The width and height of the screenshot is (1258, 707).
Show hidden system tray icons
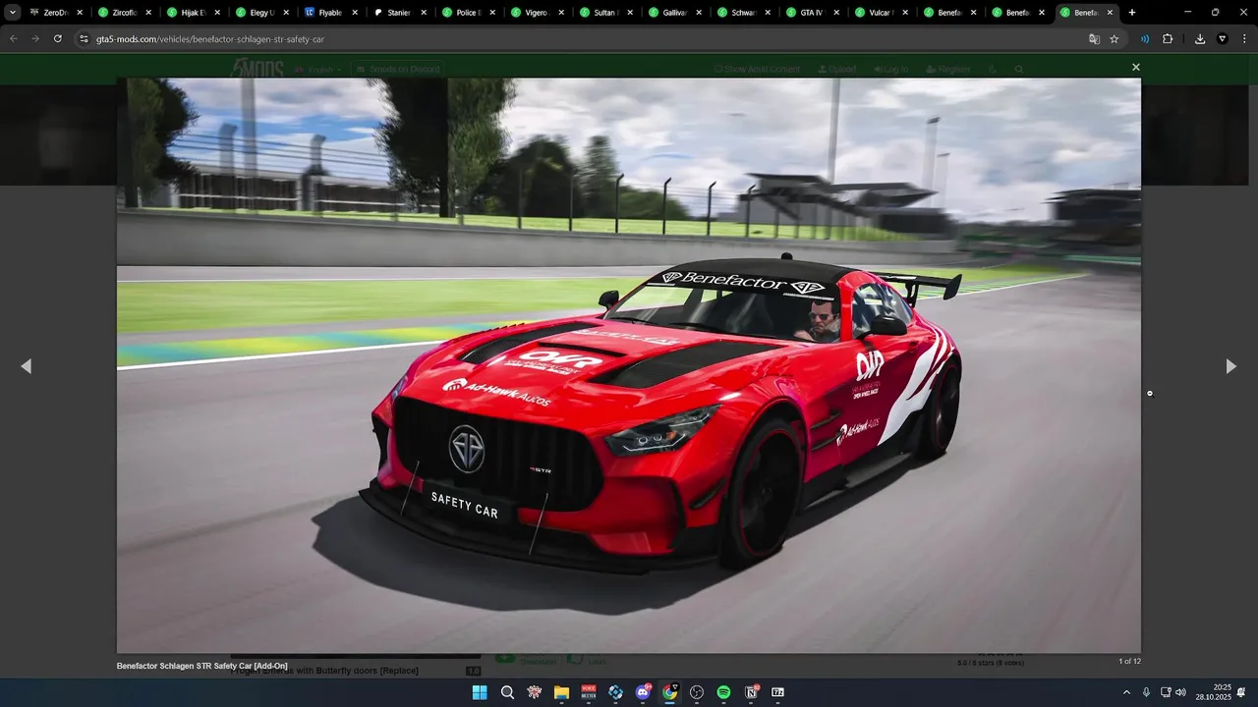coord(1126,692)
